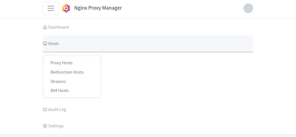Select Proxy Hosts from the dropdown
Screen dimensions: 296x137
point(61,63)
